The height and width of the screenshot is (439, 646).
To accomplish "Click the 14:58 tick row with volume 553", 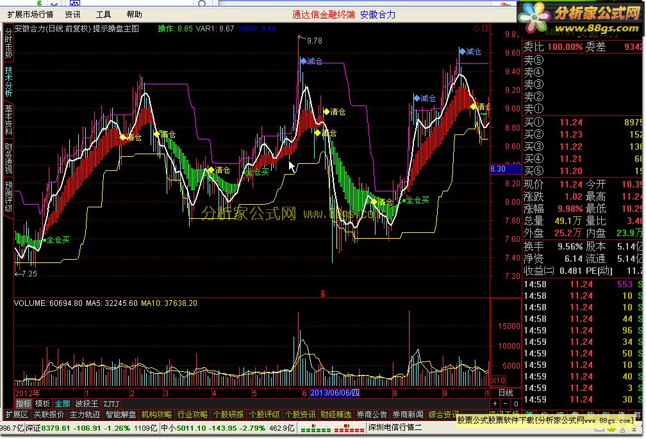I will coord(583,284).
